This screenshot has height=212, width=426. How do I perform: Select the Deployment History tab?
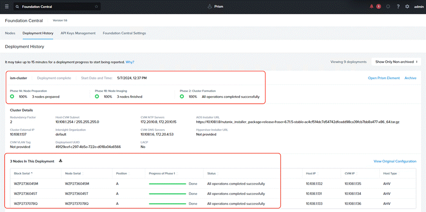(x=38, y=33)
